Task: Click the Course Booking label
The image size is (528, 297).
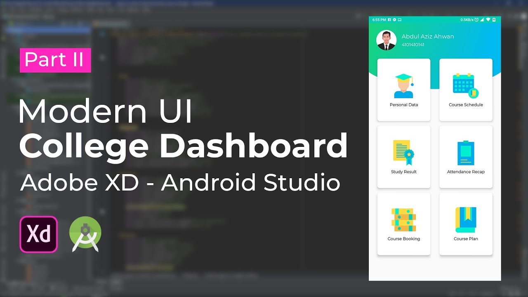Action: (x=404, y=239)
